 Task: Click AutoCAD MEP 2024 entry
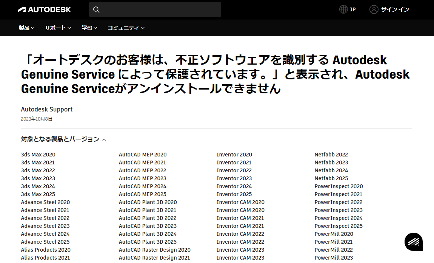143,187
